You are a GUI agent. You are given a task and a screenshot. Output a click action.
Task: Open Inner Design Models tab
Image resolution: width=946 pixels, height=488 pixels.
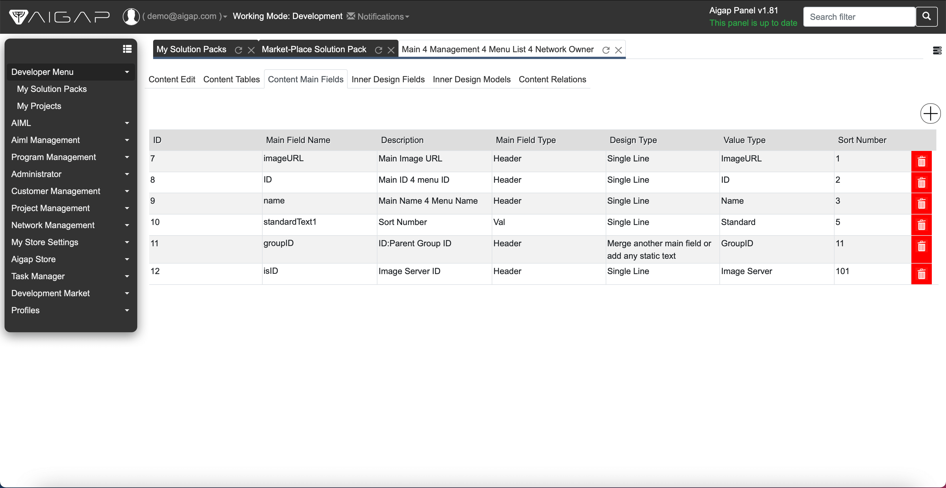pos(472,79)
